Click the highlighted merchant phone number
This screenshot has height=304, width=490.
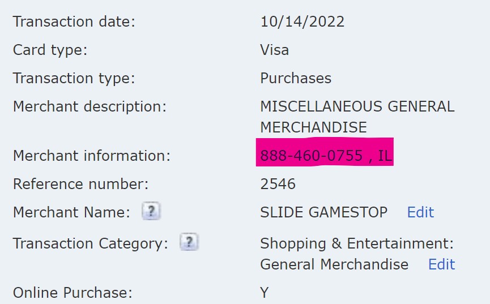[x=312, y=156]
